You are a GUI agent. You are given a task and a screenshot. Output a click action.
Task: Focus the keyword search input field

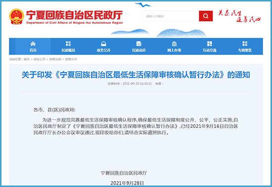[x=170, y=16]
